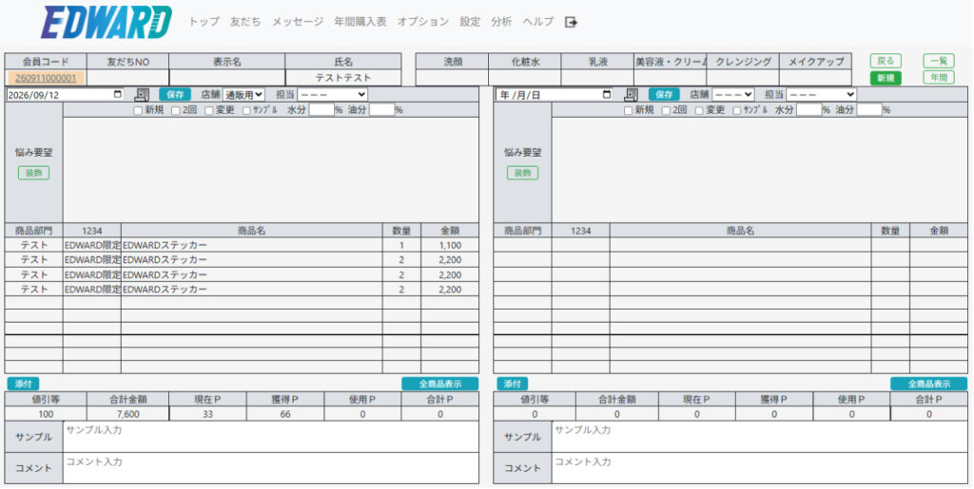
Task: Click the メイクアップ column header
Action: tap(815, 62)
